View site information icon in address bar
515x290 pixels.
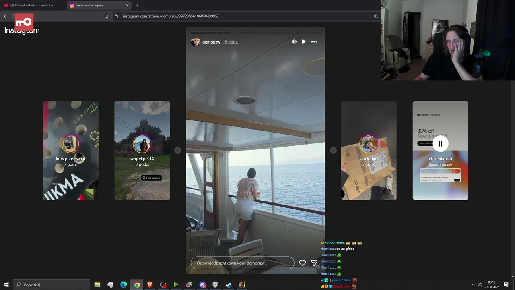point(117,16)
